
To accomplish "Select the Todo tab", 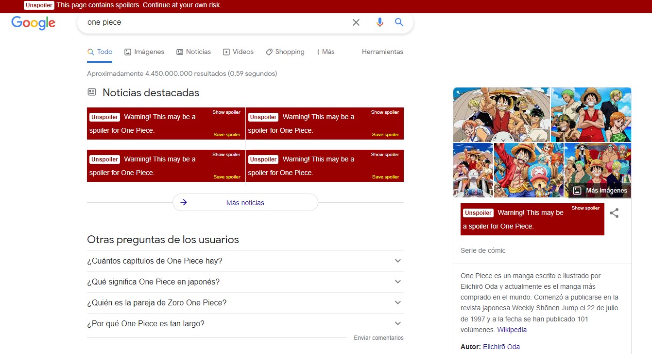I will point(100,52).
